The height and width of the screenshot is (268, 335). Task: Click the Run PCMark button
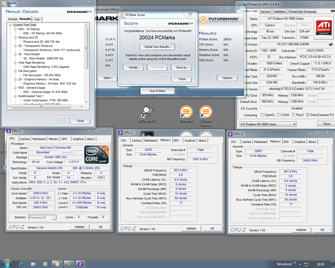pos(158,91)
